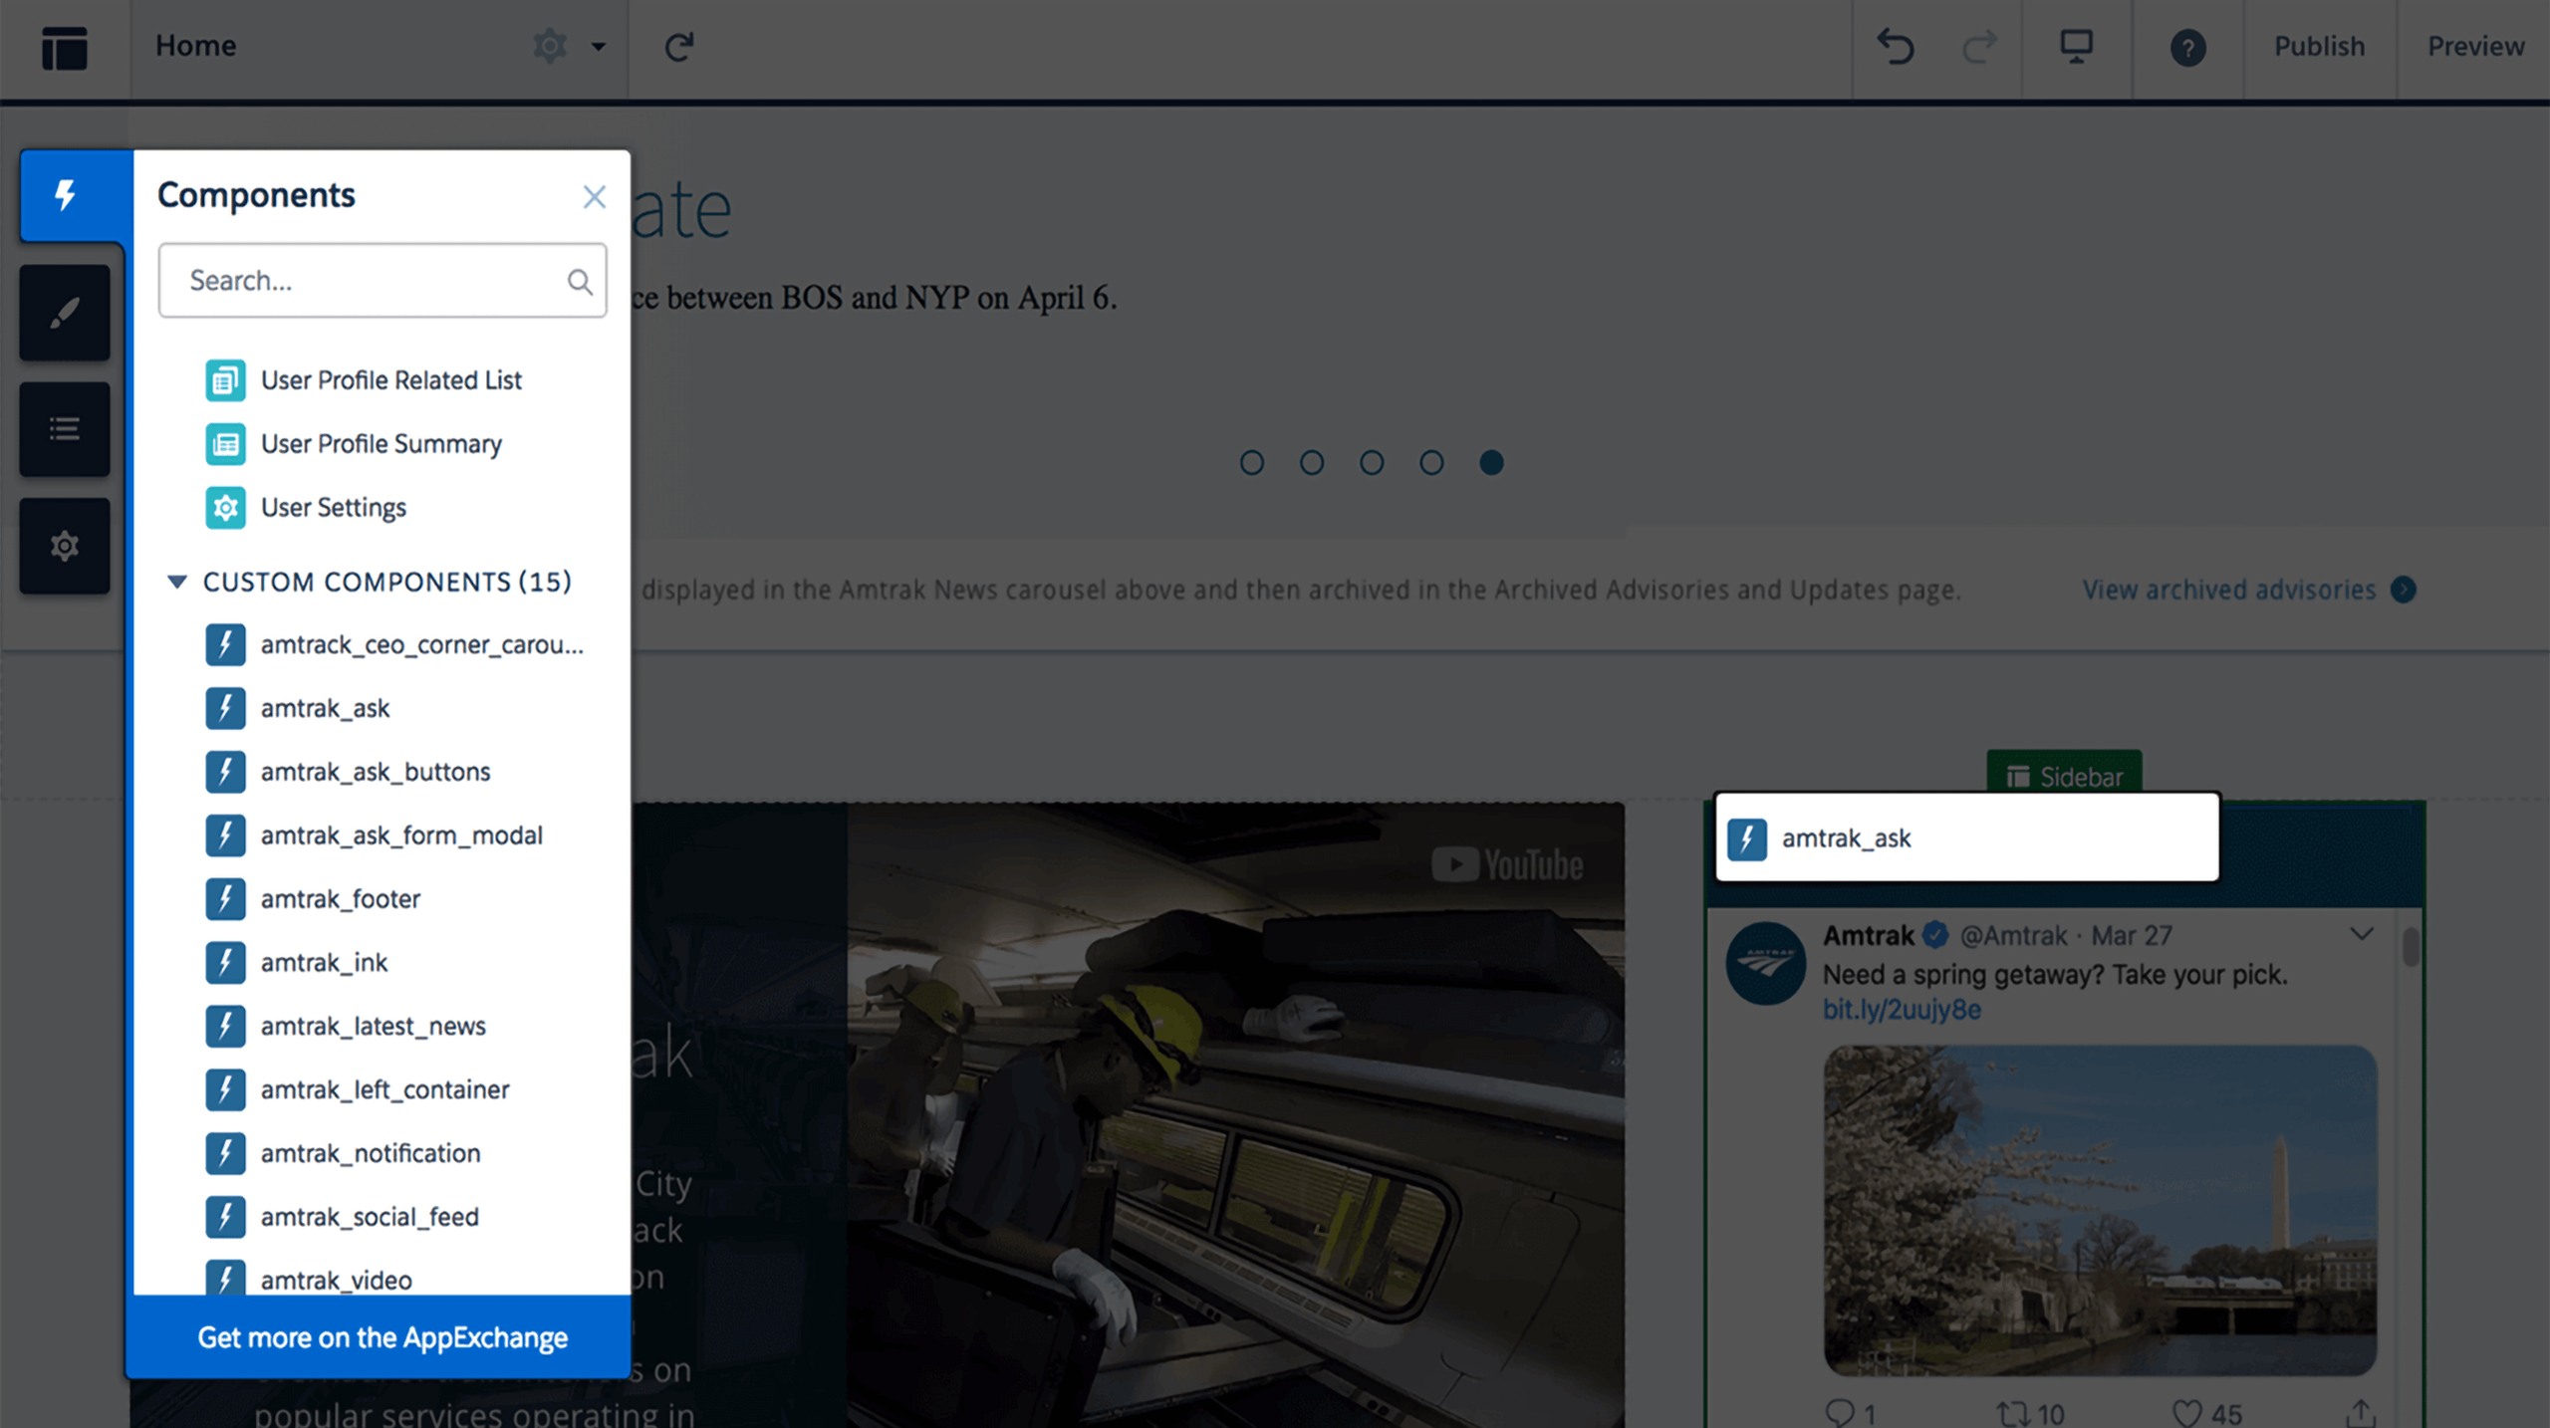Go to fourth carousel slide dot
The height and width of the screenshot is (1428, 2550).
1431,463
